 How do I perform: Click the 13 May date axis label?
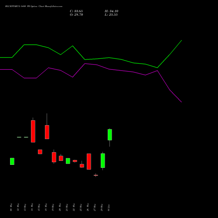25,207
